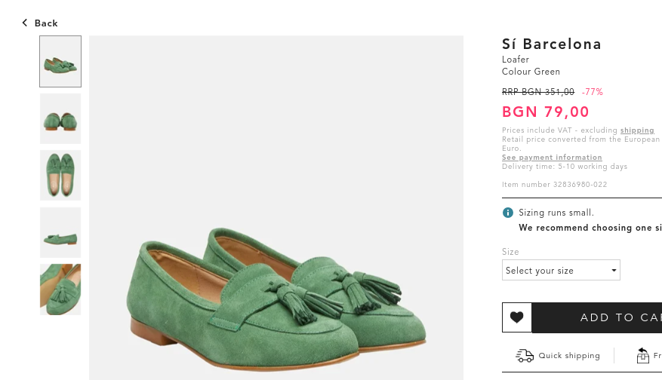Go back using the Back link
Image resolution: width=662 pixels, height=380 pixels.
[x=45, y=23]
